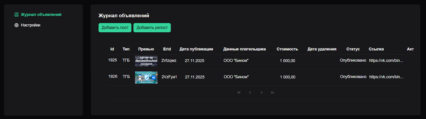
Task: Open the preview thumbnail for post 1926
Action: pyautogui.click(x=146, y=77)
